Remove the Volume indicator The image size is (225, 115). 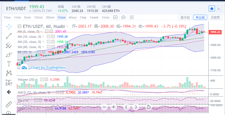pos(46,79)
